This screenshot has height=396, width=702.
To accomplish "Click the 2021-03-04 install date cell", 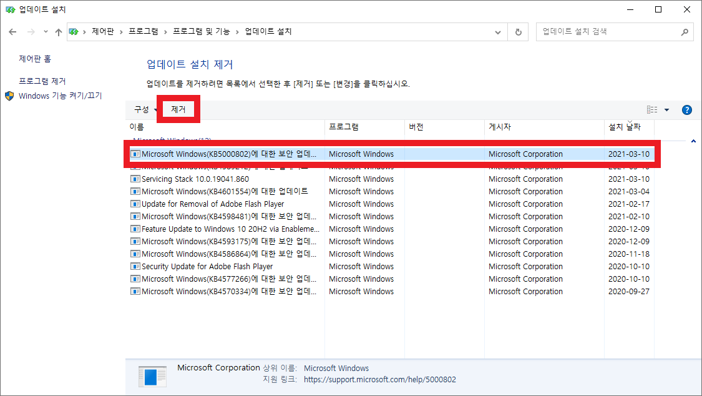I will click(x=628, y=192).
